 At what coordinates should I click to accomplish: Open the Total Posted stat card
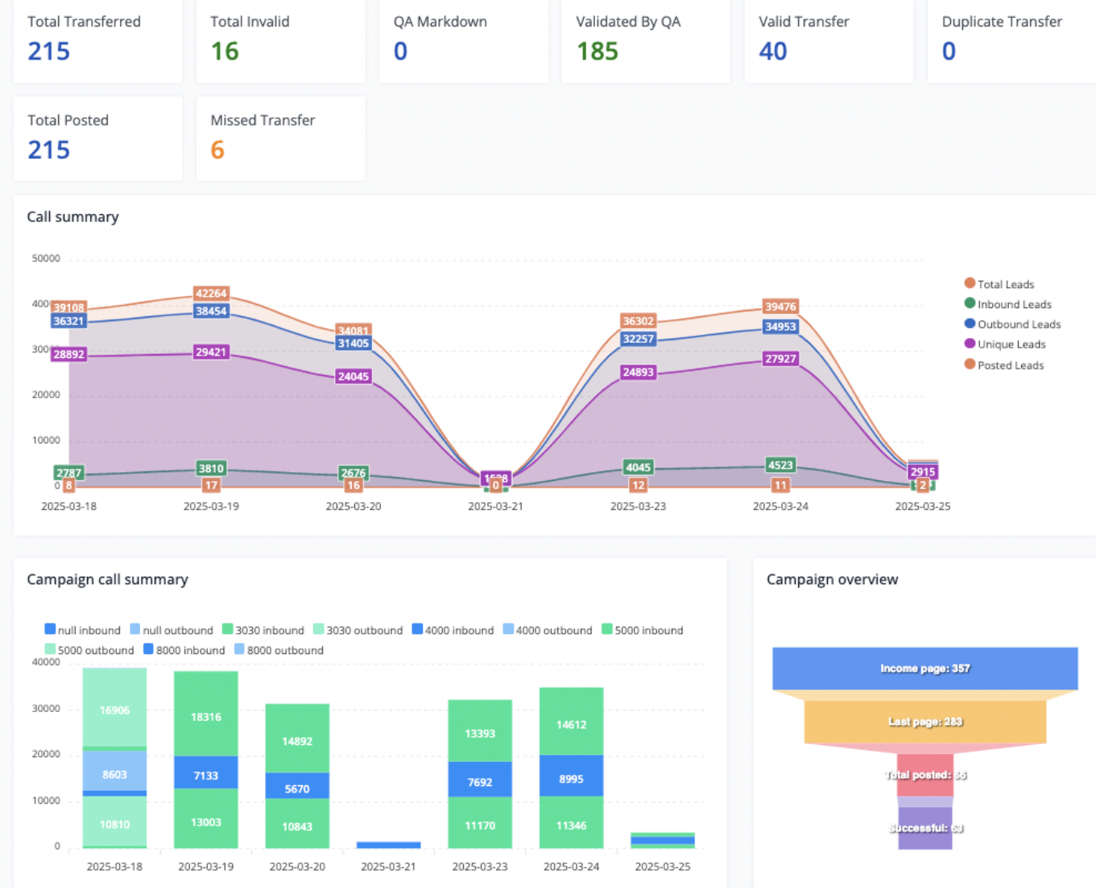click(x=97, y=138)
